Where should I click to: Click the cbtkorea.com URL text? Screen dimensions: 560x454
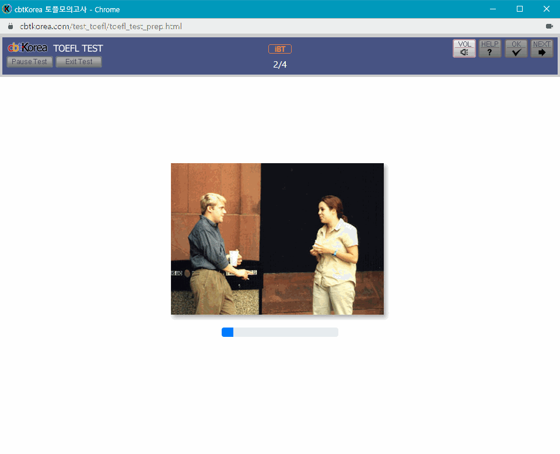[x=101, y=26]
